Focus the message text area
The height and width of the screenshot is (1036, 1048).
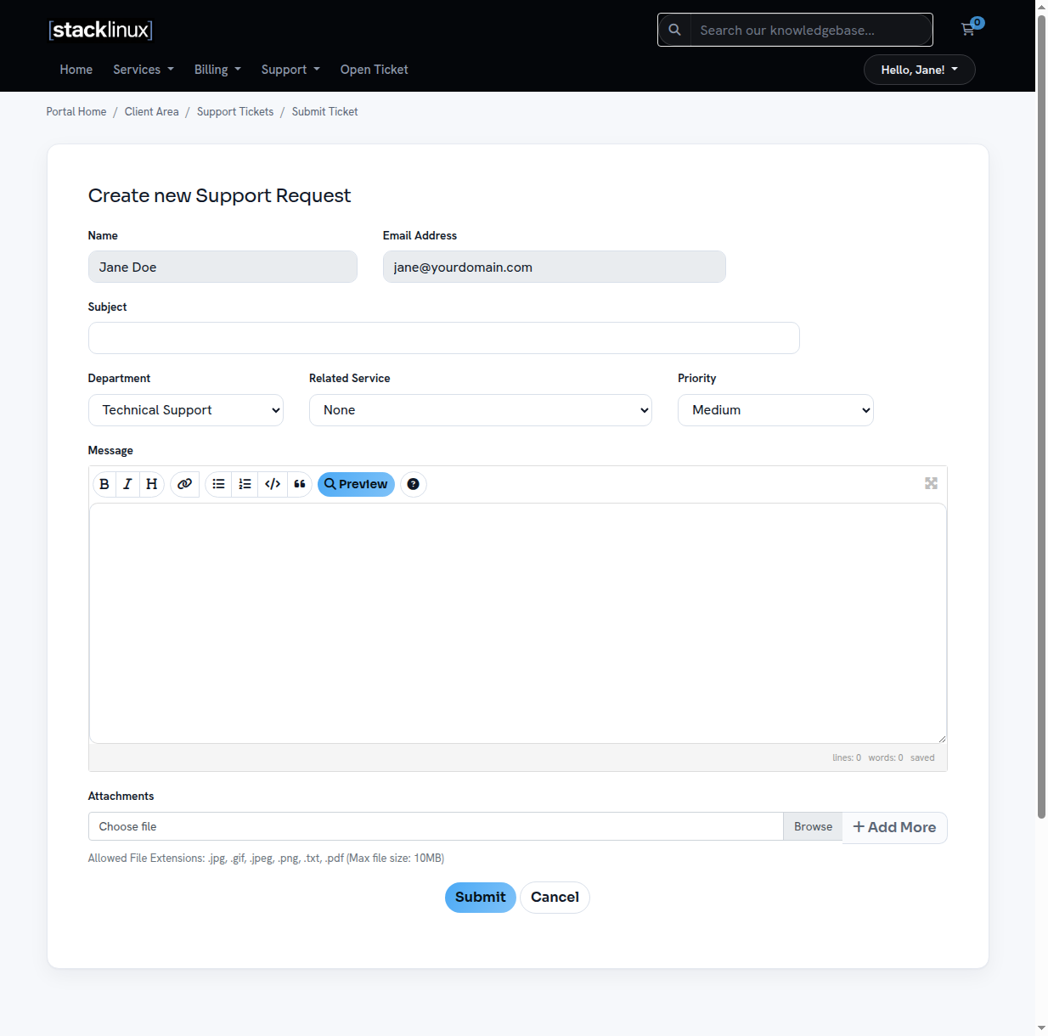tap(518, 623)
